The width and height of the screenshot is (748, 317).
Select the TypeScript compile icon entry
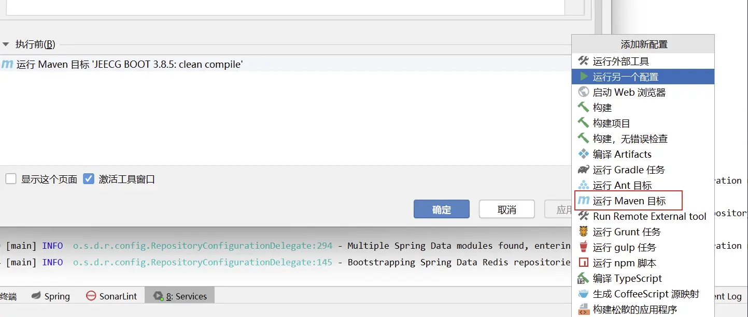[584, 278]
